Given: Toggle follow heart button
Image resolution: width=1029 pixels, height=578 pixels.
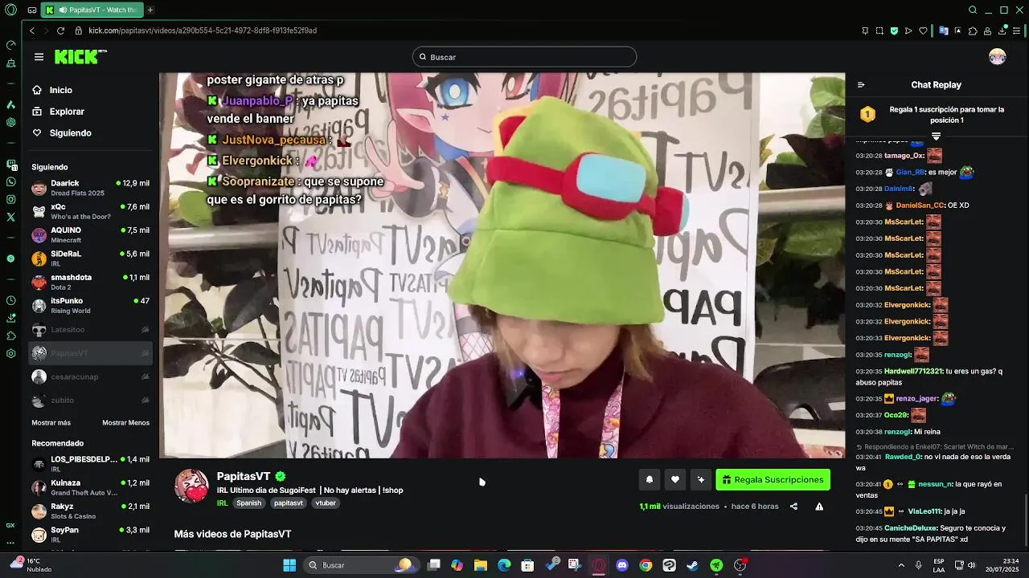Looking at the screenshot, I should pyautogui.click(x=675, y=479).
